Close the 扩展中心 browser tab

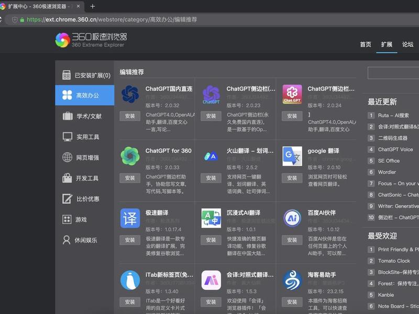(78, 6)
